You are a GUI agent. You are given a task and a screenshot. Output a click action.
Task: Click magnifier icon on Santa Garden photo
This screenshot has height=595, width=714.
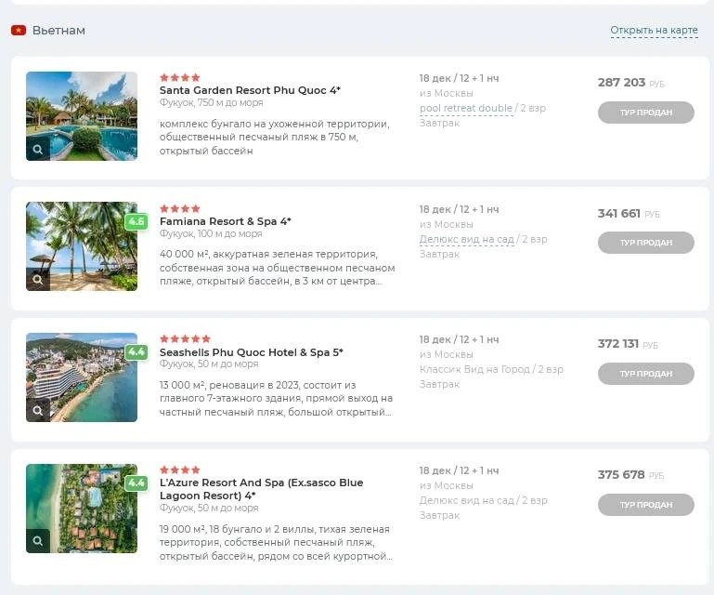38,149
